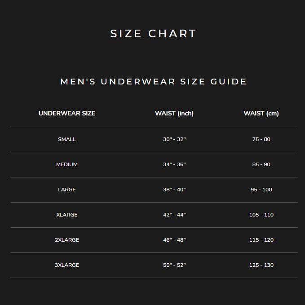The width and height of the screenshot is (305, 305).
Task: Select the 30" - 32" waist value
Action: click(174, 139)
